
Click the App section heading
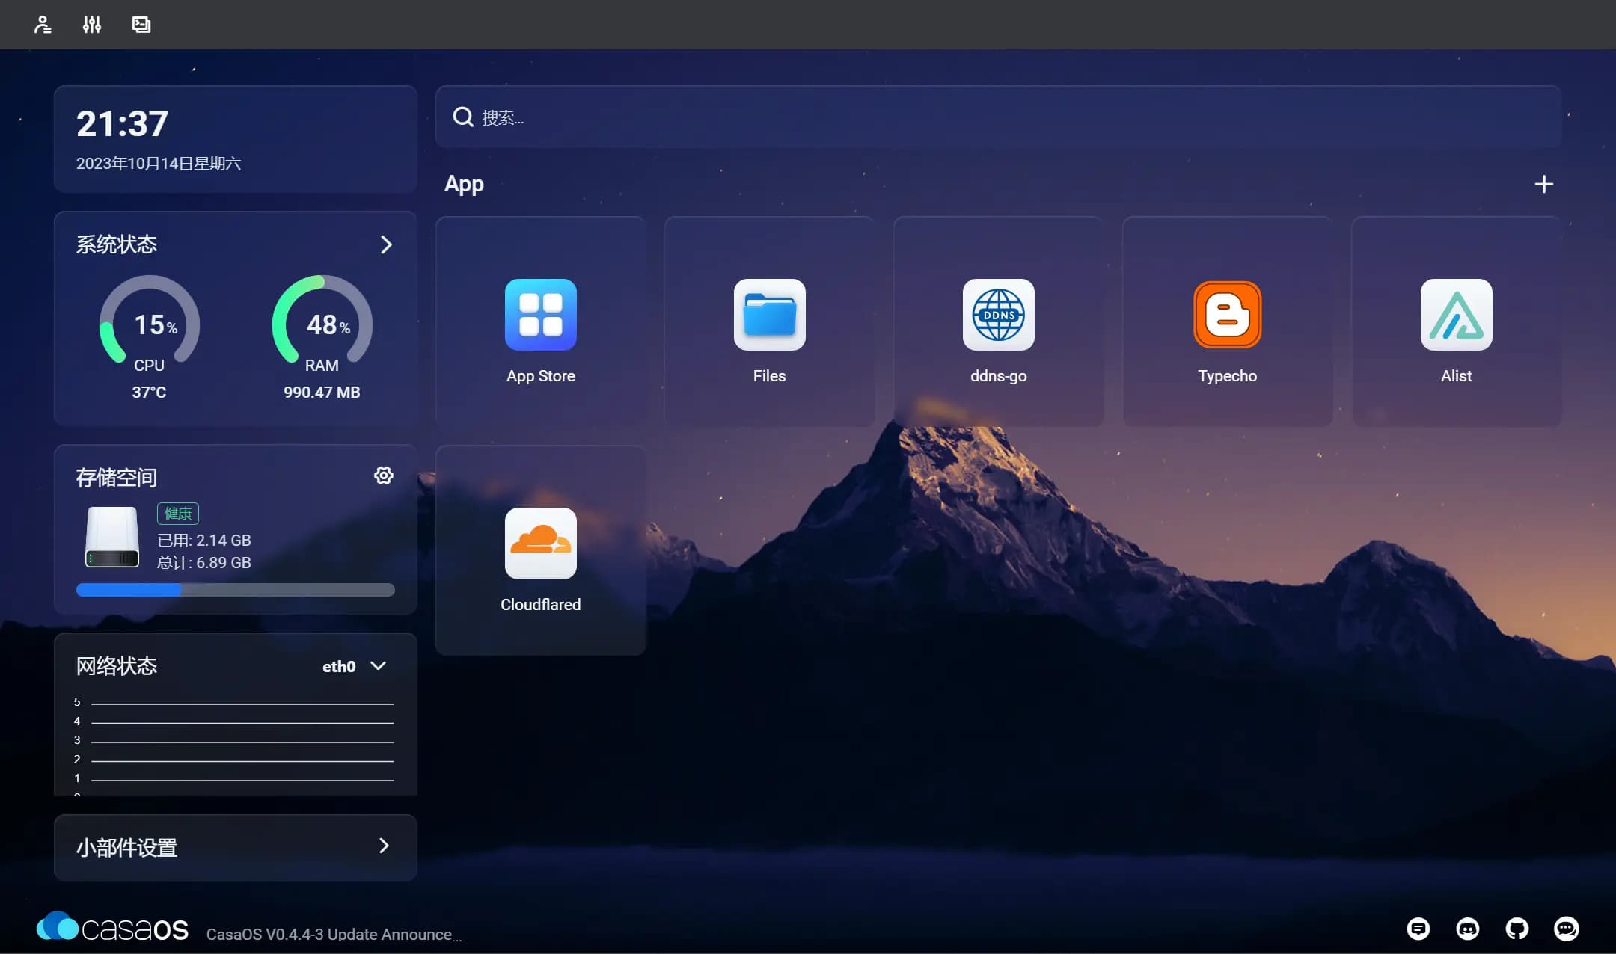pyautogui.click(x=464, y=184)
